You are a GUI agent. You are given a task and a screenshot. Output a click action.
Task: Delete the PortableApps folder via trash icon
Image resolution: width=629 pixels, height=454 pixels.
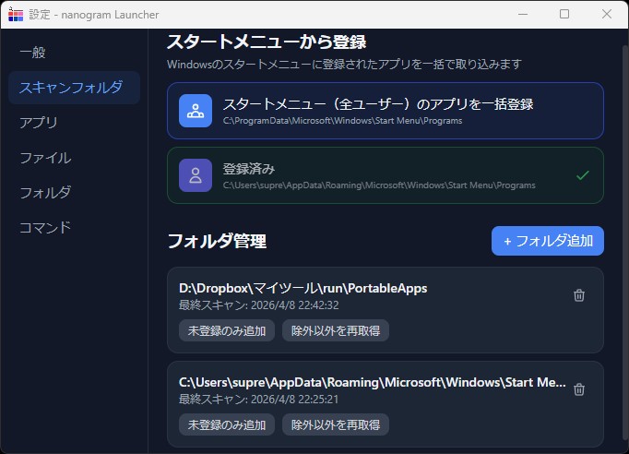tap(579, 295)
